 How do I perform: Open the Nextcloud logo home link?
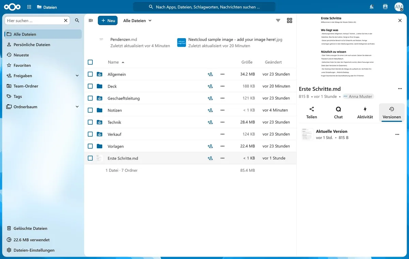12,7
